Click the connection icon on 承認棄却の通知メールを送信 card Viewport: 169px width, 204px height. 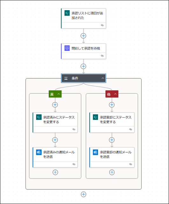130,164
